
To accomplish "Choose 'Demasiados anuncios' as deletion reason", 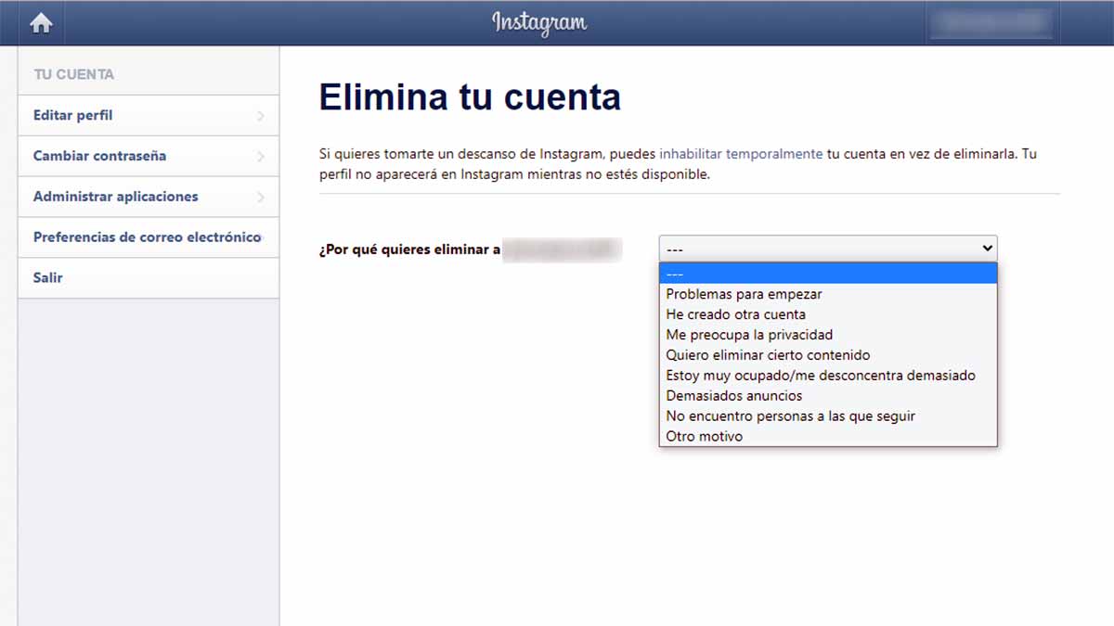I will (x=732, y=395).
